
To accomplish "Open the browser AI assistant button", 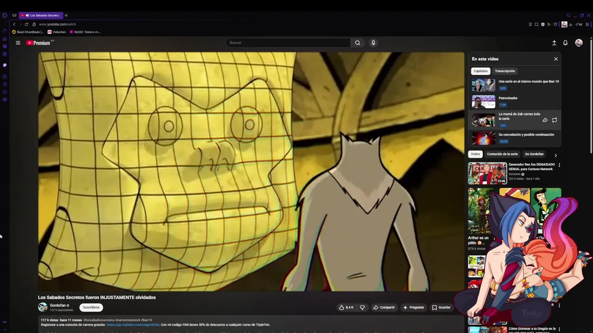I will pyautogui.click(x=579, y=24).
